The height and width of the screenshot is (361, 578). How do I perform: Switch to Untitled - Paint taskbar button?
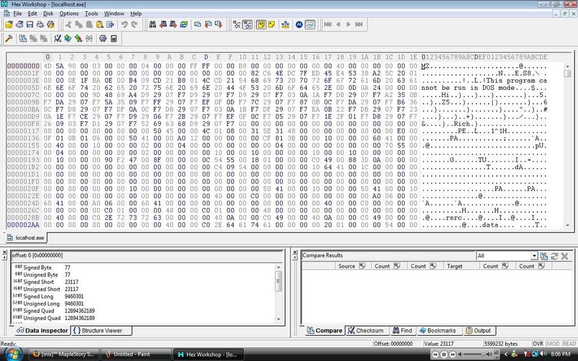(x=135, y=354)
